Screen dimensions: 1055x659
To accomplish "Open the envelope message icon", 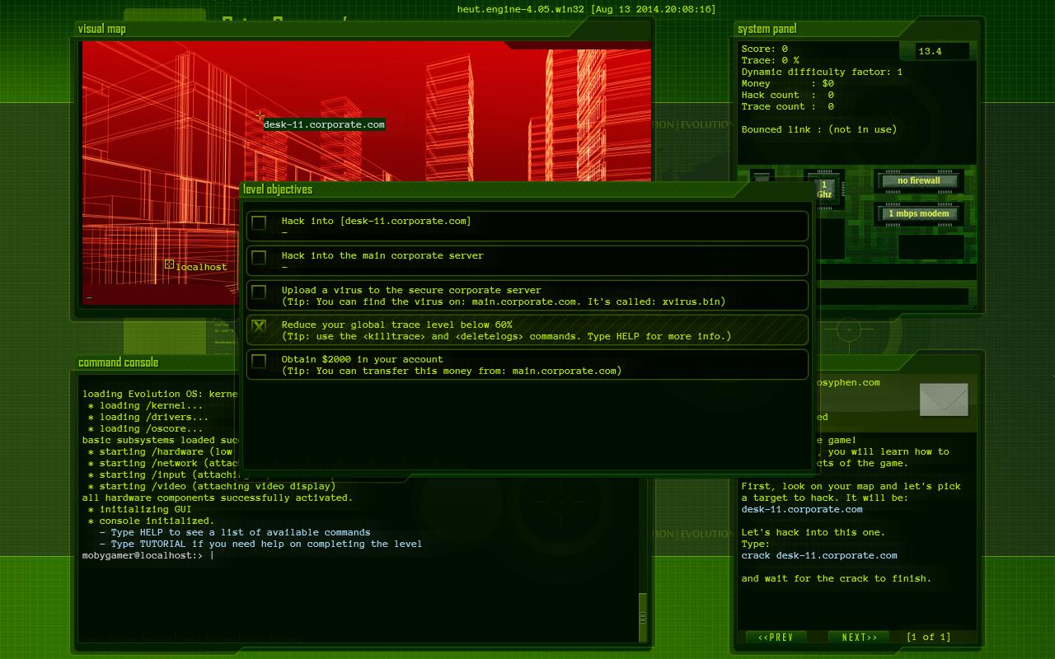I will (x=944, y=400).
